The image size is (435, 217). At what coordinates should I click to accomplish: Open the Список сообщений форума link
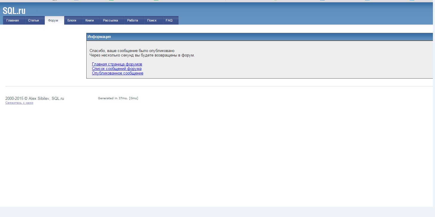point(117,69)
